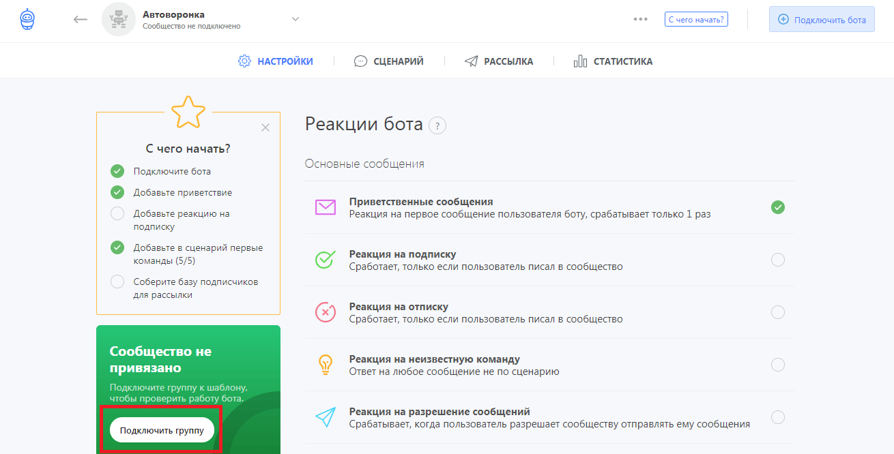Expand the Автоворонка community dropdown
The width and height of the screenshot is (894, 454).
[x=295, y=18]
